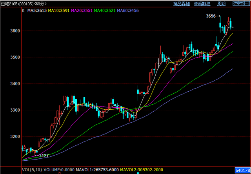Click the left arrow navigation icon
This screenshot has width=251, height=174.
[236, 3]
